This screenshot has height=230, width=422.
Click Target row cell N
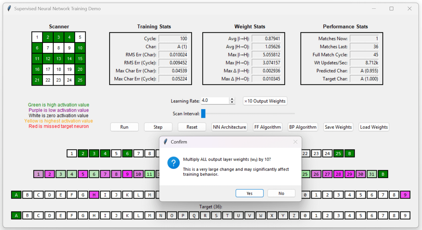coord(161,215)
